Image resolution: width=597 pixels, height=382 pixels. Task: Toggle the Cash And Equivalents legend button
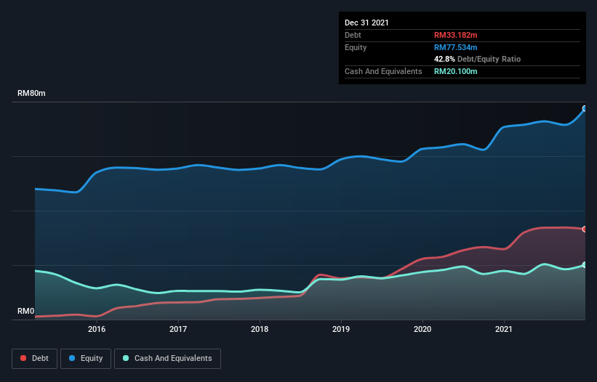pyautogui.click(x=167, y=359)
